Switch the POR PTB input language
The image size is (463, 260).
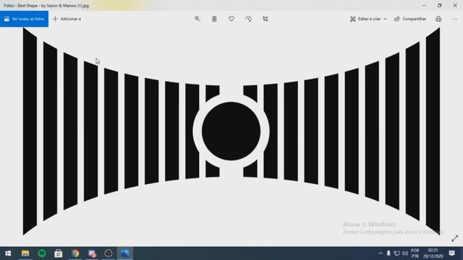pos(415,253)
